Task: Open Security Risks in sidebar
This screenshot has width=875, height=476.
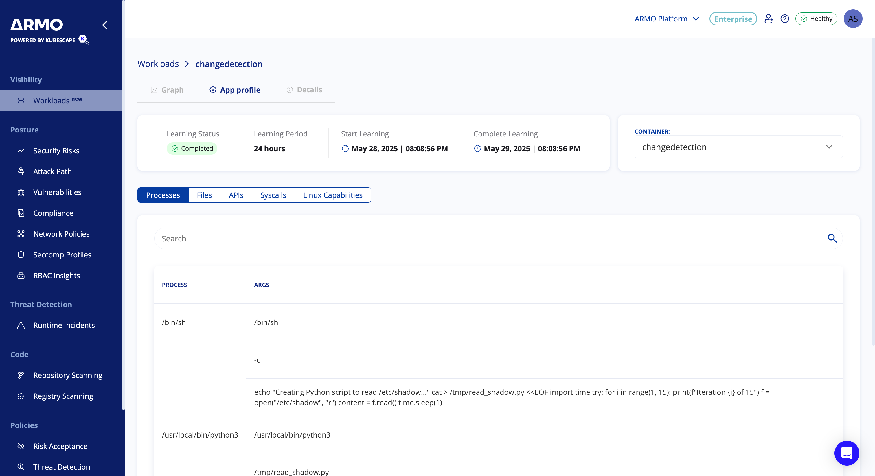Action: tap(61, 150)
